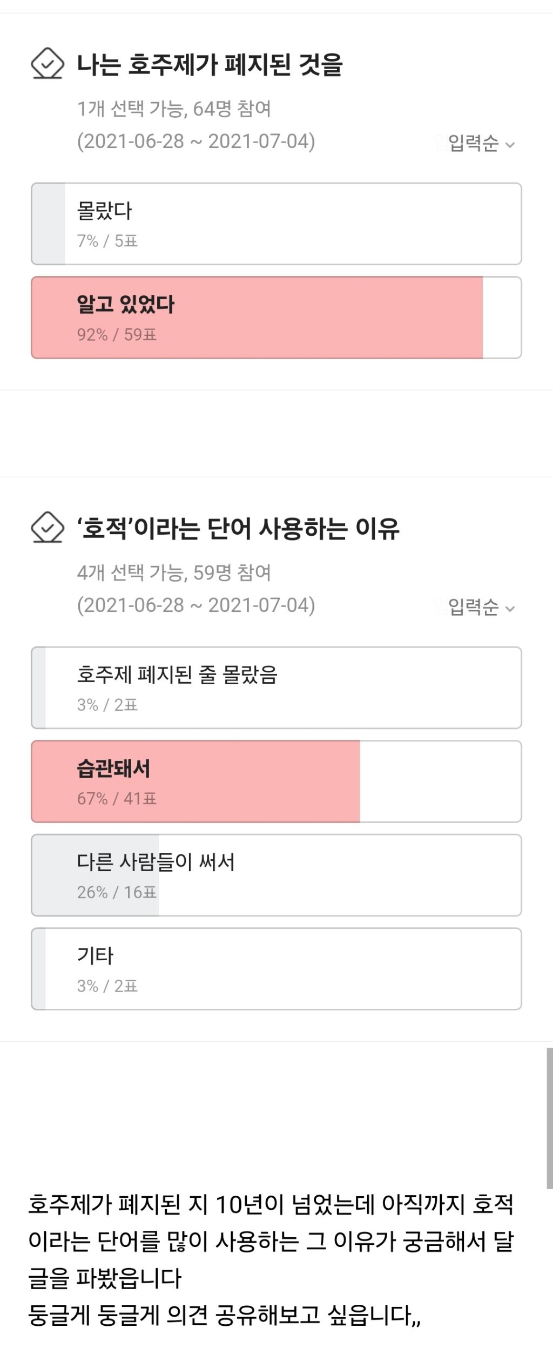The image size is (553, 1355).
Task: Click the poll title 나는 호주제가 폐지된 것을
Action: pos(210,65)
